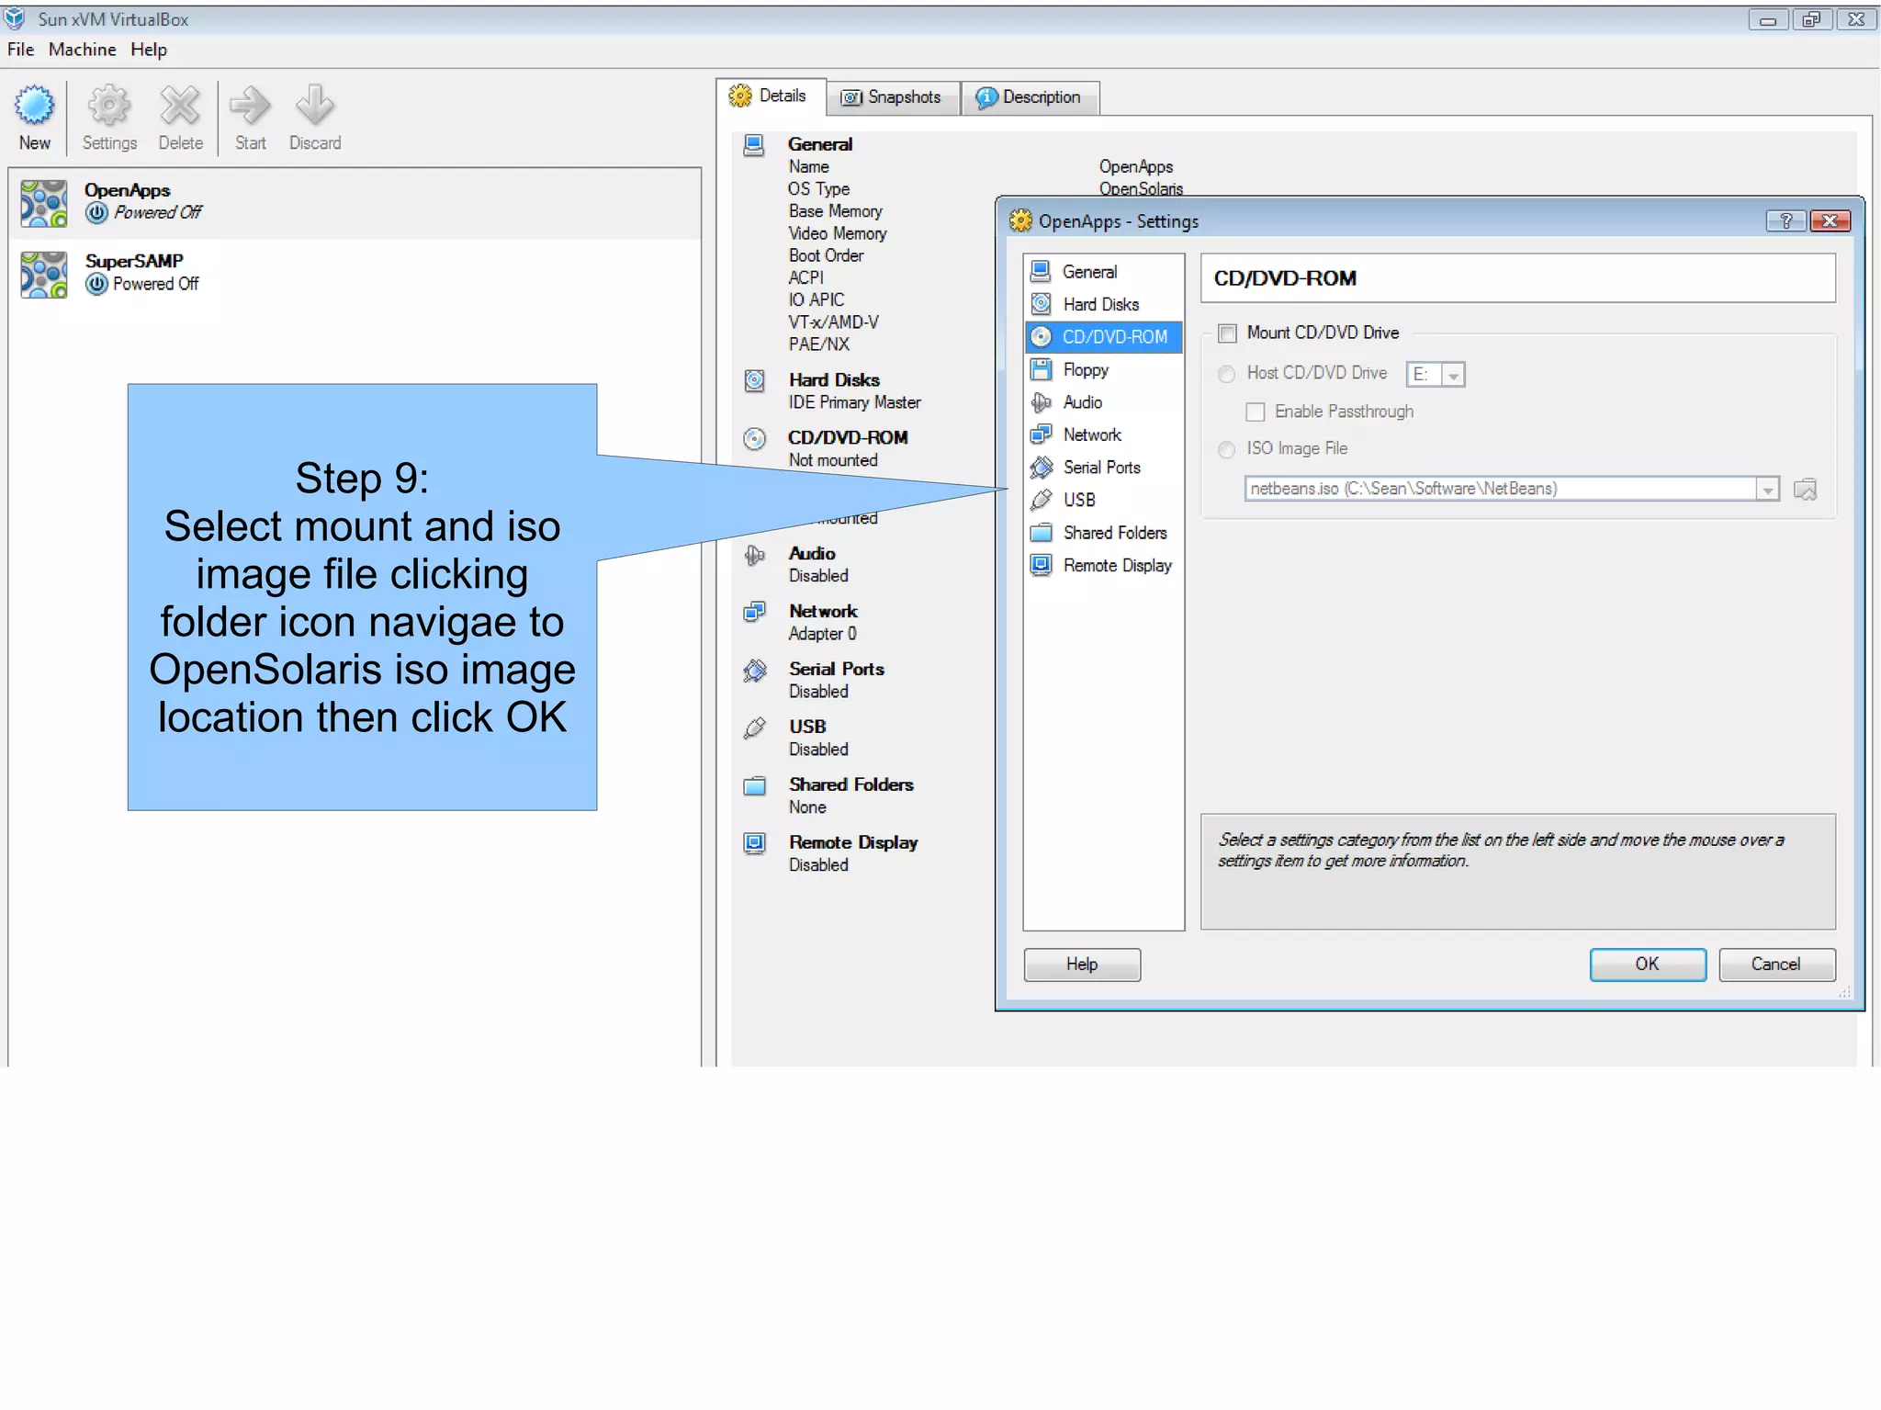Click the CD/DVD-ROM heading in Details pane
Viewport: 1881px width, 1410px height.
coord(848,438)
